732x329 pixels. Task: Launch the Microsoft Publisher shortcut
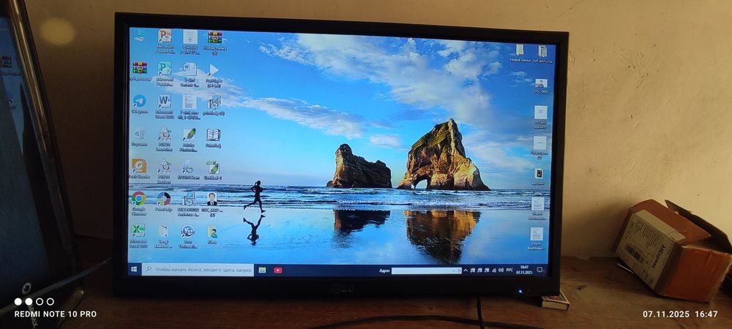(164, 75)
